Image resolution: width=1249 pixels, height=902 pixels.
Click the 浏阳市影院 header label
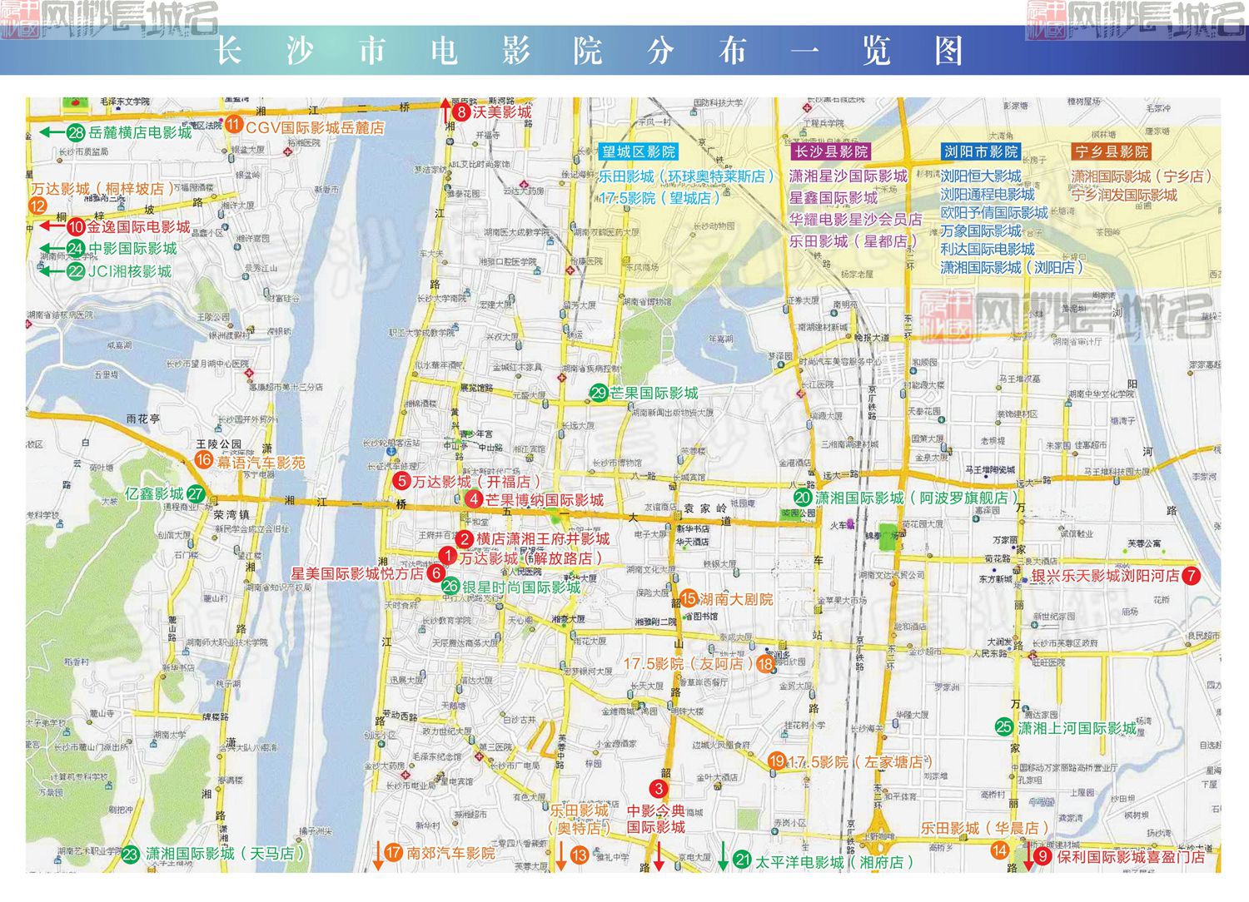[981, 151]
